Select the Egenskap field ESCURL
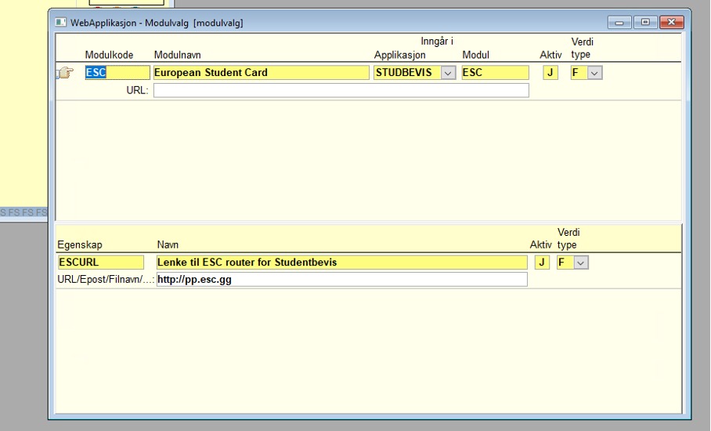Viewport: 711px width, 431px height. tap(101, 263)
